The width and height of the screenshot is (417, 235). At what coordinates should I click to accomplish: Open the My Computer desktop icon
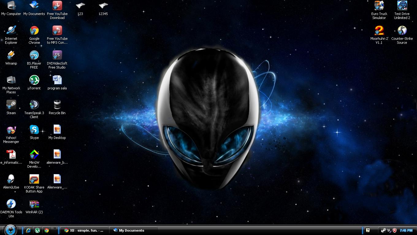[11, 8]
